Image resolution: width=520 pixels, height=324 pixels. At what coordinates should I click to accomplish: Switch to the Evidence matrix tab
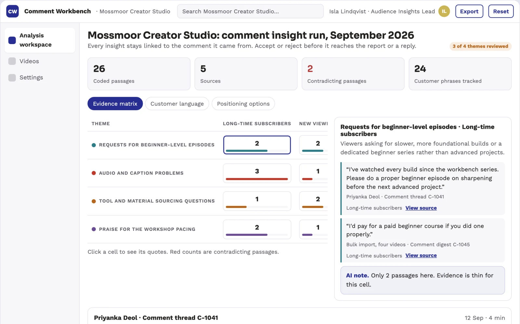tap(115, 104)
